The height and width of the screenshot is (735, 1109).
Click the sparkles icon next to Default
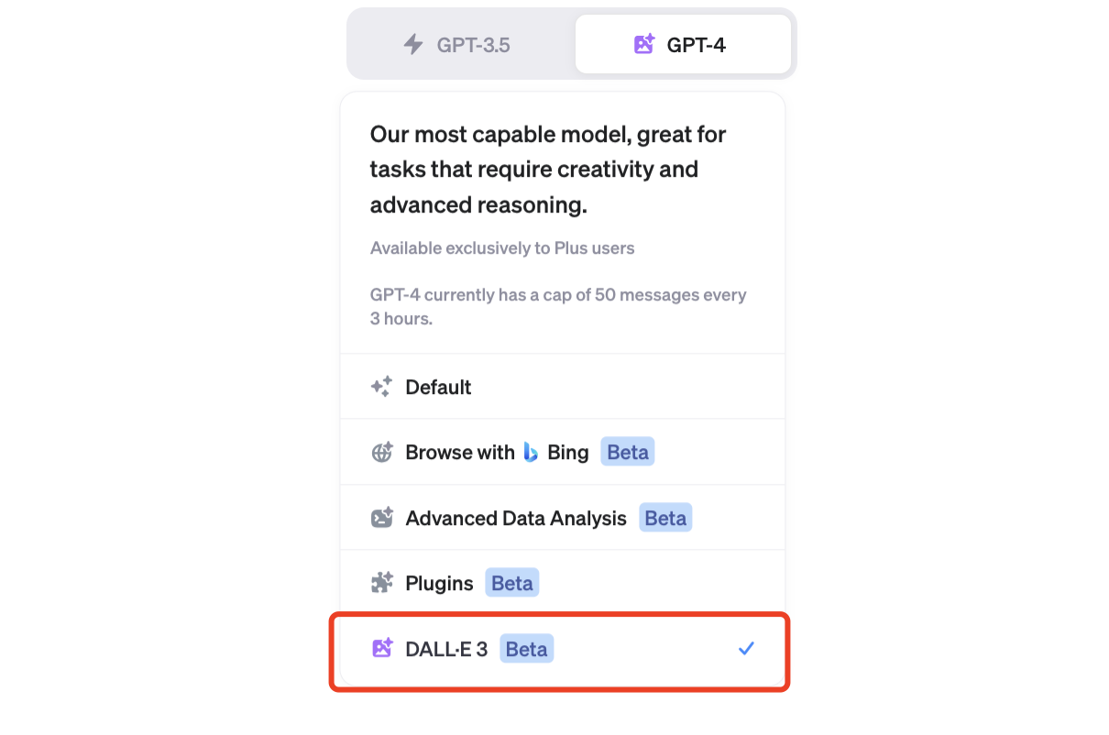[x=381, y=387]
